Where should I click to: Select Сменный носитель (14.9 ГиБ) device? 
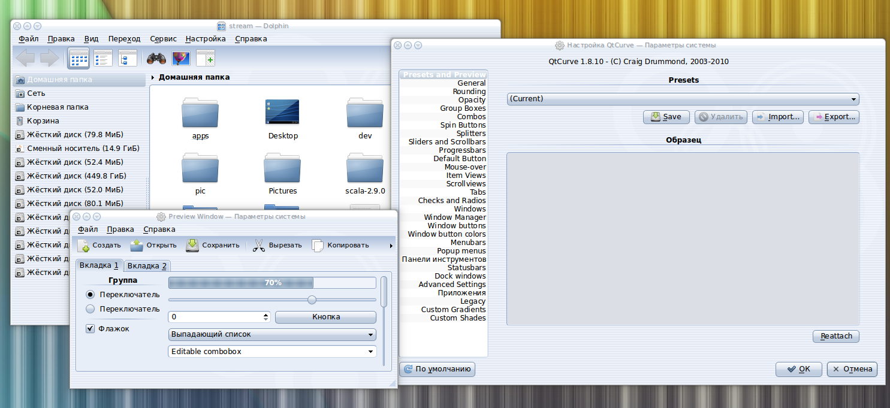tap(79, 149)
